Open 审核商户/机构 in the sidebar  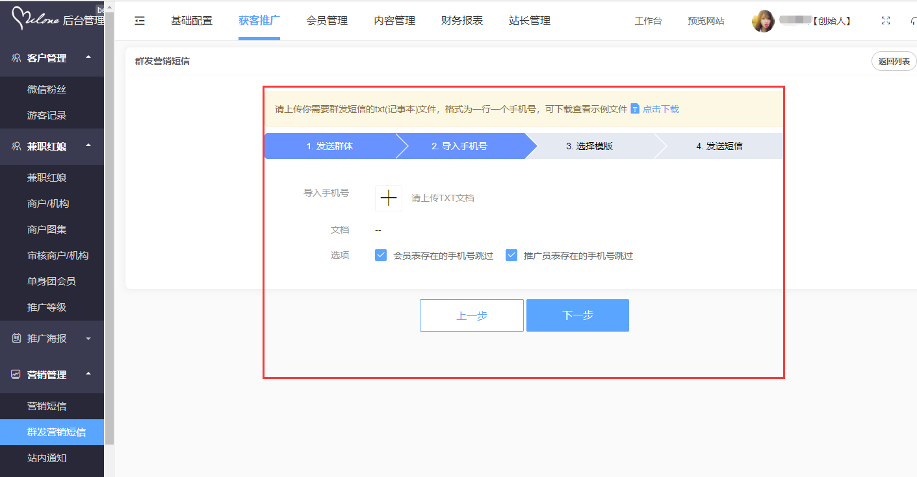[58, 256]
